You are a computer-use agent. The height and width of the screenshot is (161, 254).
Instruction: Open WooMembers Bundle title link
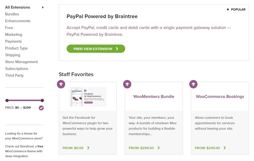pos(154,96)
